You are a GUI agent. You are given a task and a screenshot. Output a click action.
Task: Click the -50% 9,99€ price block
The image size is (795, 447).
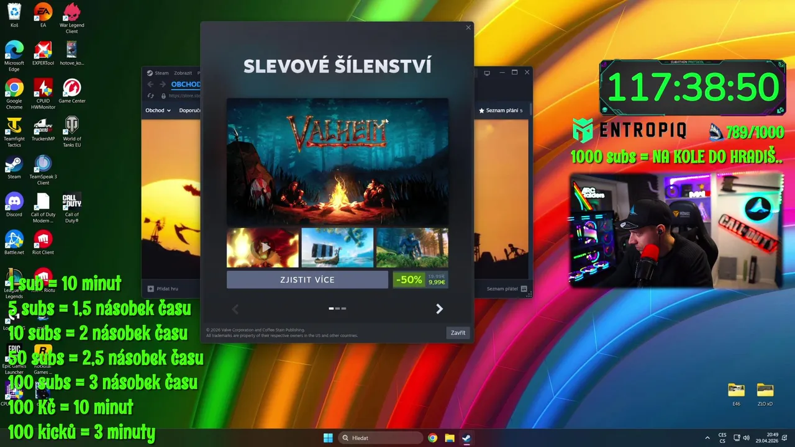tap(419, 280)
